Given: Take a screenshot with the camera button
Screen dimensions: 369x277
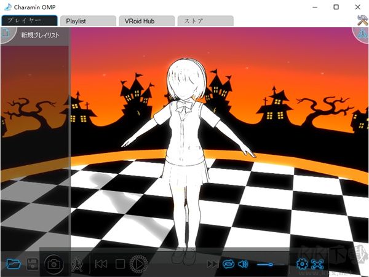Looking at the screenshot, I should (x=54, y=264).
